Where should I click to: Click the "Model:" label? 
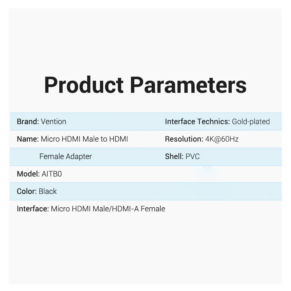click(28, 174)
